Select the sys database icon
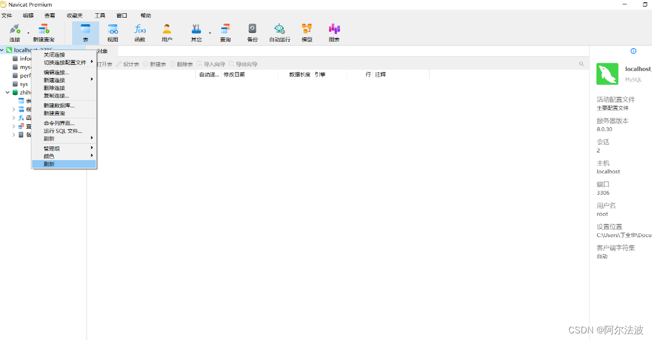 [15, 84]
